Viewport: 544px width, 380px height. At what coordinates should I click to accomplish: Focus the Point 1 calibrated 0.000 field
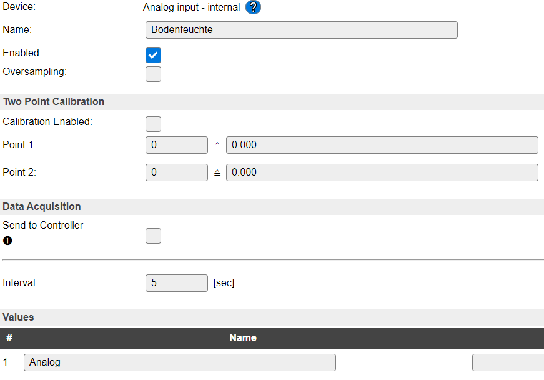tap(382, 145)
